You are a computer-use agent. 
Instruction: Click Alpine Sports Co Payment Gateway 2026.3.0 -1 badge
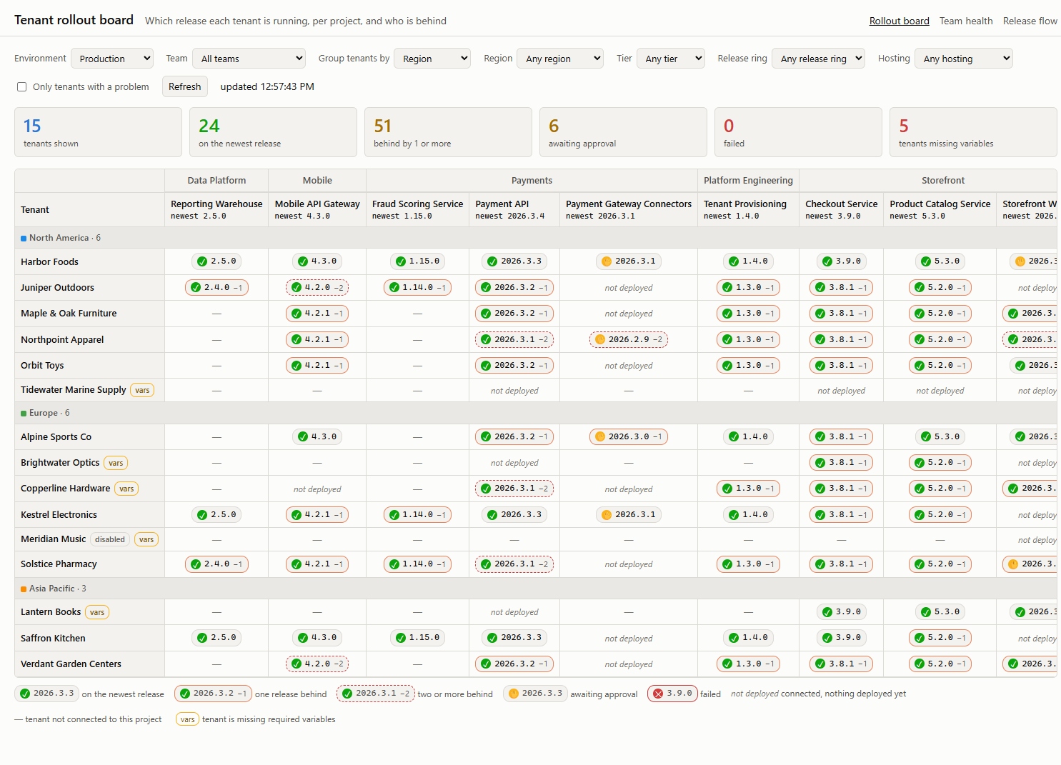point(629,436)
